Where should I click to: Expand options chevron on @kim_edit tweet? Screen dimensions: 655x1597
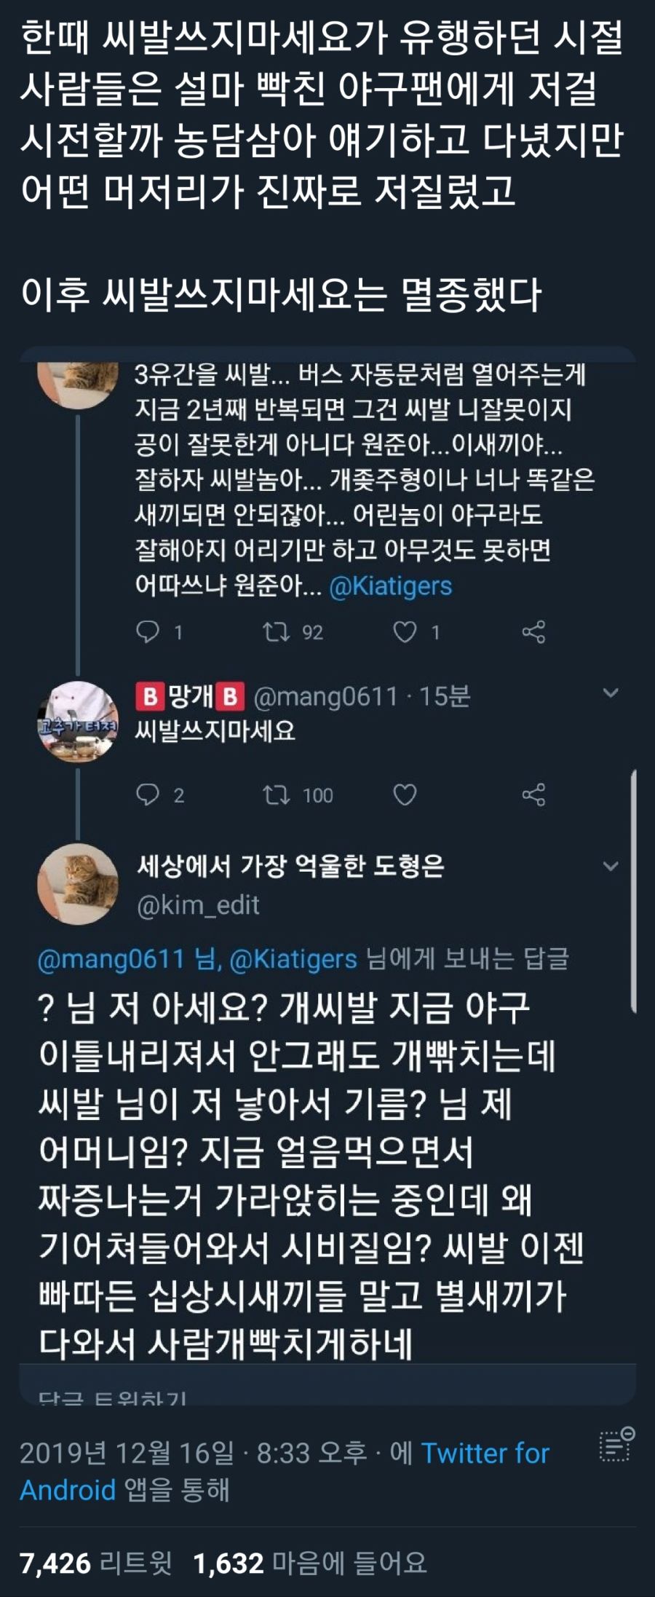[611, 866]
